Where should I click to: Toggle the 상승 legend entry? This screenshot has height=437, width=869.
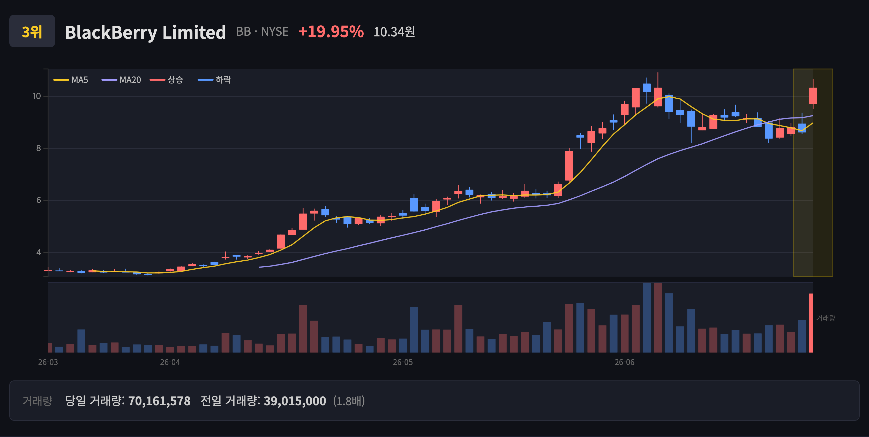pyautogui.click(x=166, y=80)
